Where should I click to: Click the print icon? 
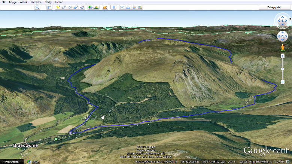[128, 7]
